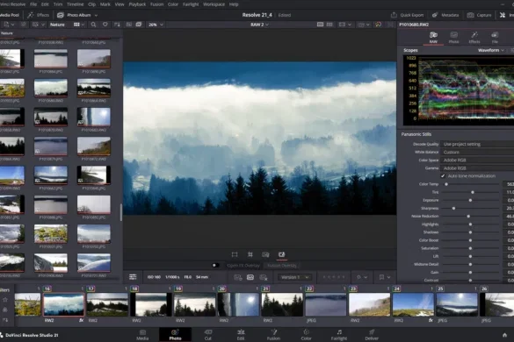Open the Gamma Adobe RGB dropdown

click(x=477, y=168)
